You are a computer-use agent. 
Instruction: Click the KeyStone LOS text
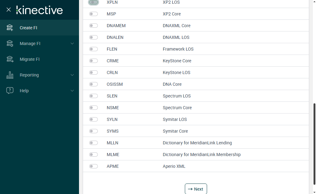176,72
